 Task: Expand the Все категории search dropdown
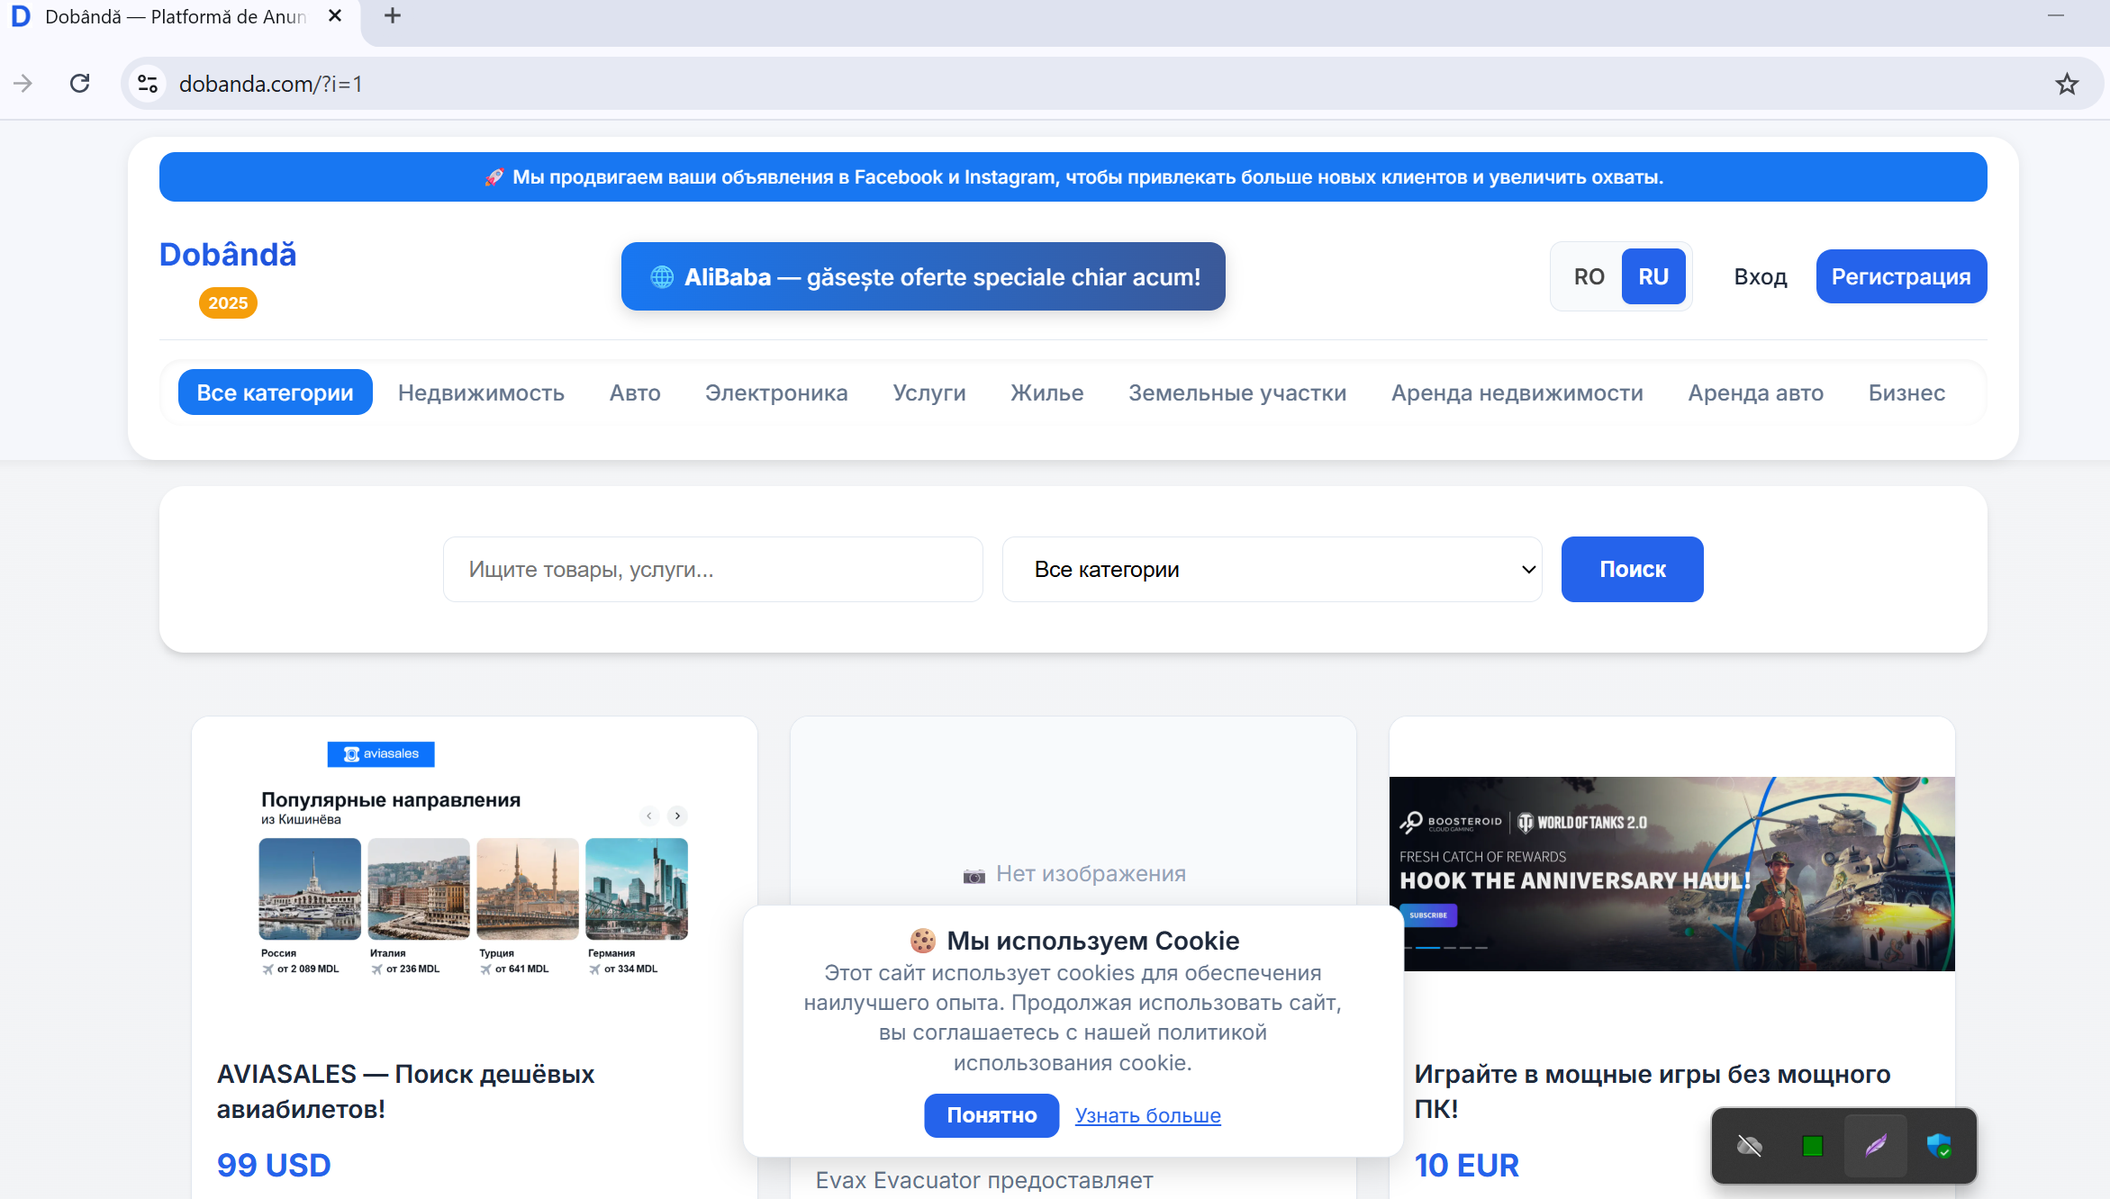pyautogui.click(x=1271, y=569)
